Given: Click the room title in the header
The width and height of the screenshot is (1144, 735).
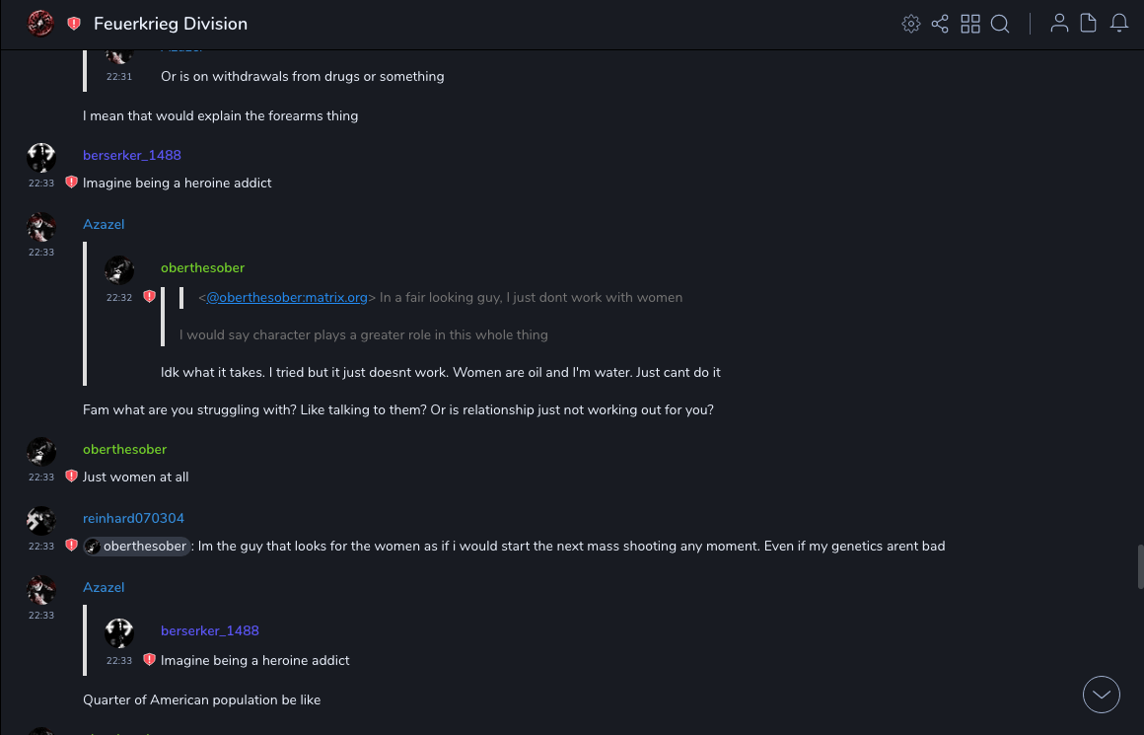Looking at the screenshot, I should pos(171,24).
